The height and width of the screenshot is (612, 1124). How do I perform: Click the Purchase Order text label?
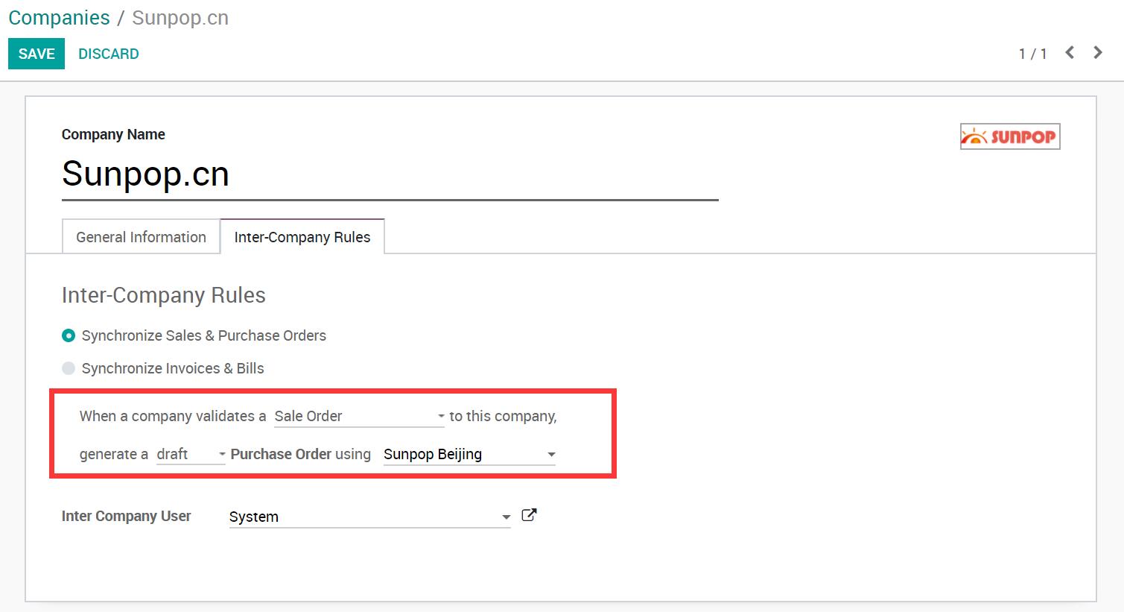281,454
